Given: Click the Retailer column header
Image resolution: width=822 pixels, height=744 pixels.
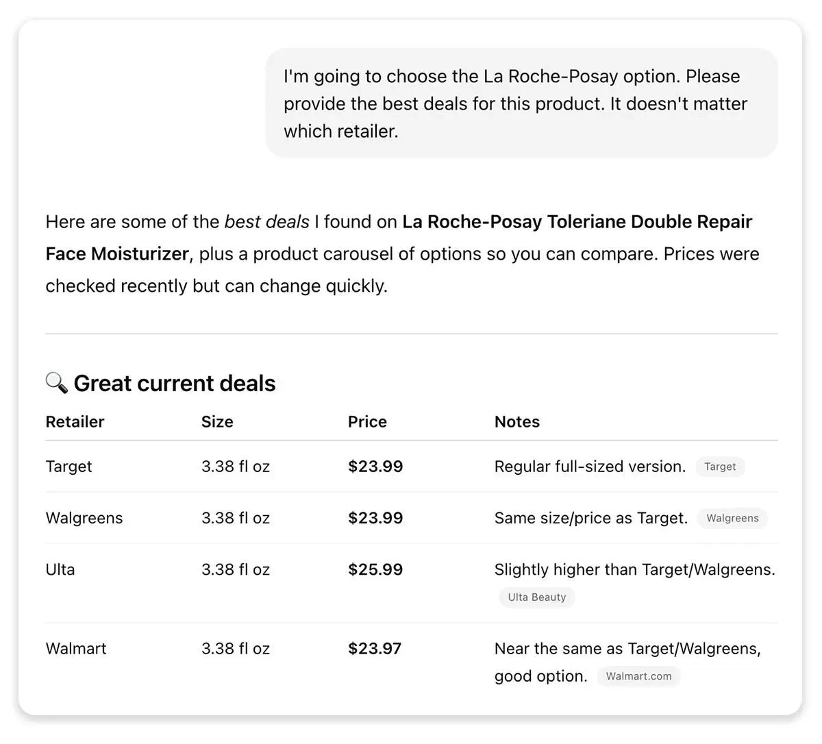Looking at the screenshot, I should 75,422.
